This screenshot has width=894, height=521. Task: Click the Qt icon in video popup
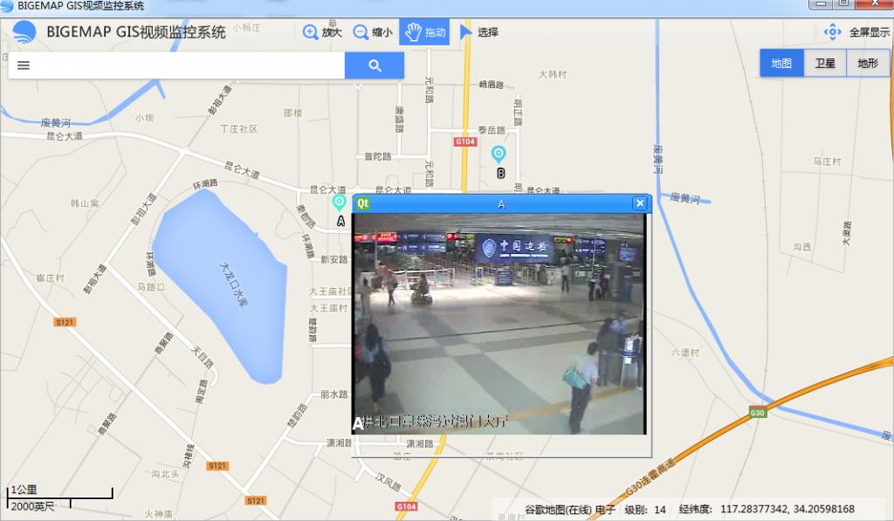(363, 203)
